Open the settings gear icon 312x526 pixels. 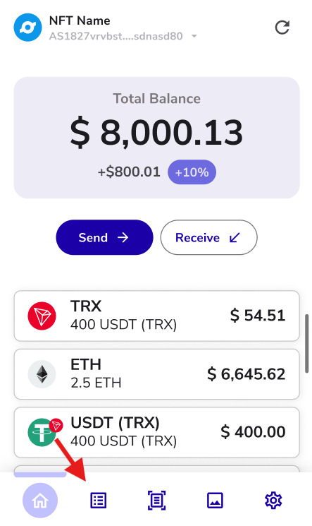click(x=273, y=501)
